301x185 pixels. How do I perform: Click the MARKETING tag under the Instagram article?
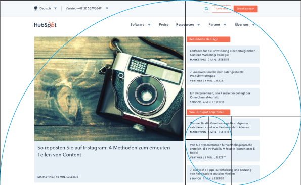46,177
